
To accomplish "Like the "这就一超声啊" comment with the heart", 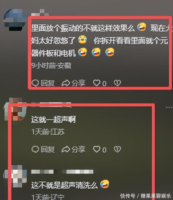I will (x=97, y=149).
